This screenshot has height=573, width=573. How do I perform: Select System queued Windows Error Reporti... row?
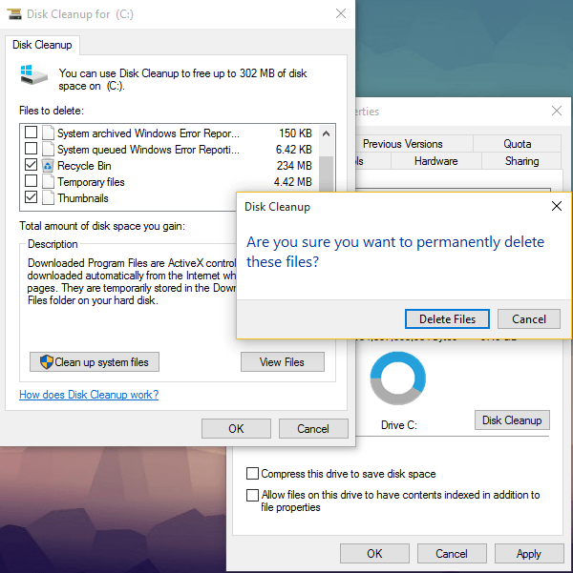tap(148, 150)
